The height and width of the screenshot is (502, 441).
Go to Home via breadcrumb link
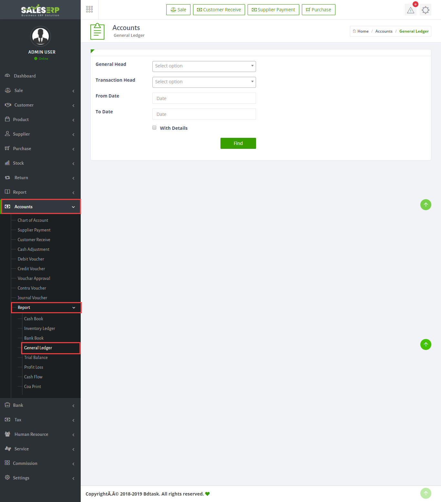click(x=363, y=31)
